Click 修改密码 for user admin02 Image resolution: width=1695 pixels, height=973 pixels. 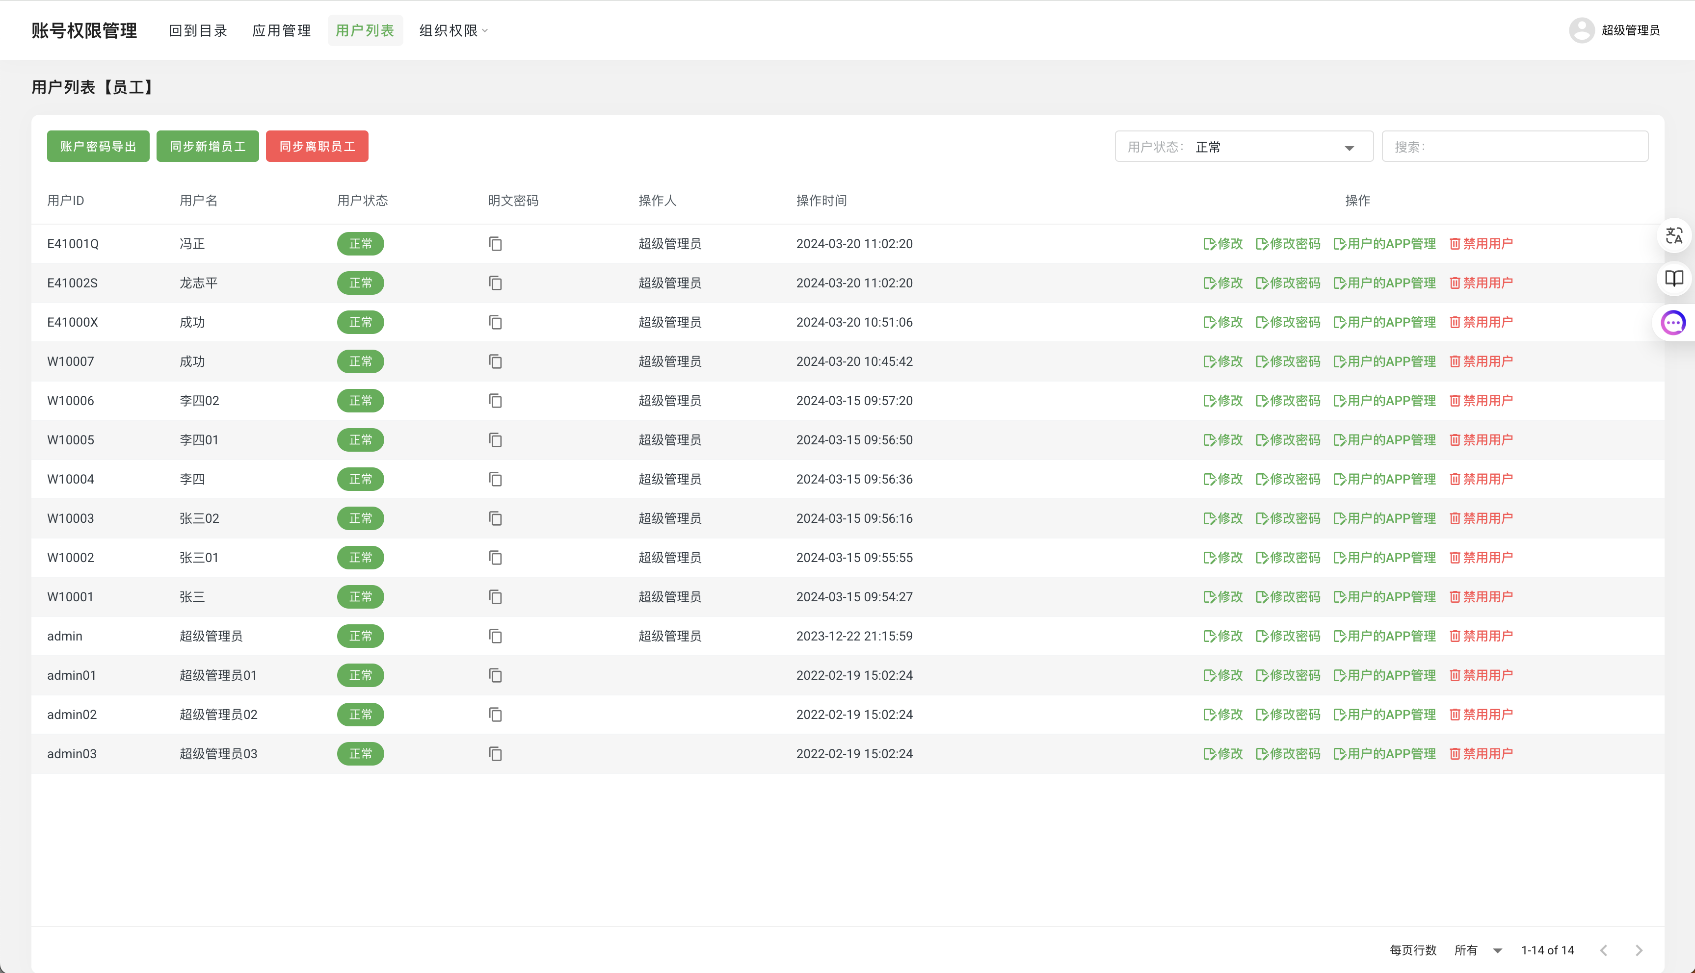click(x=1288, y=715)
